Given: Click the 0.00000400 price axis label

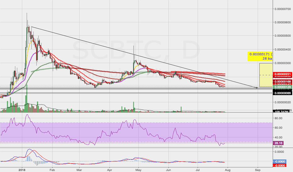Looking at the screenshot, I should point(283,49).
